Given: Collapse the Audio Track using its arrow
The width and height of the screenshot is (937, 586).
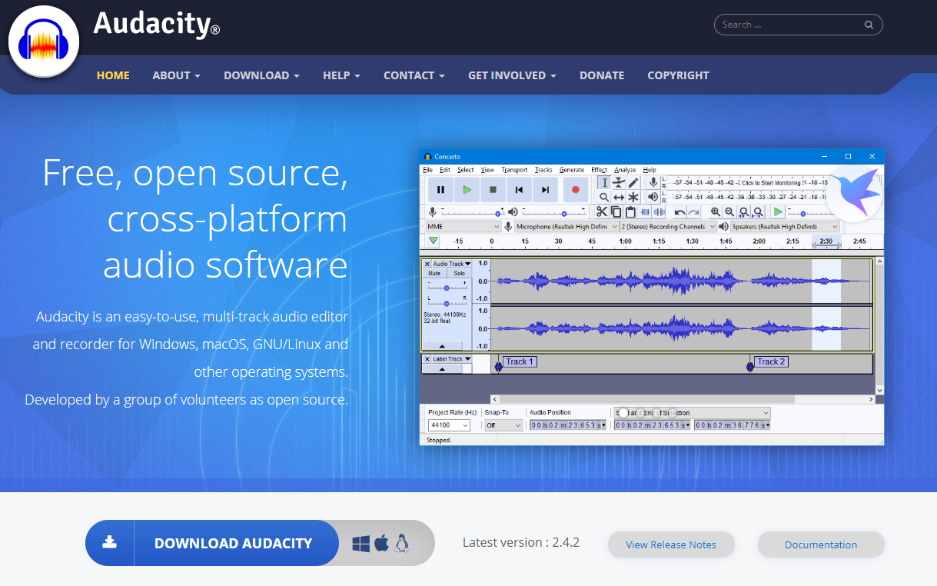Looking at the screenshot, I should coord(441,346).
